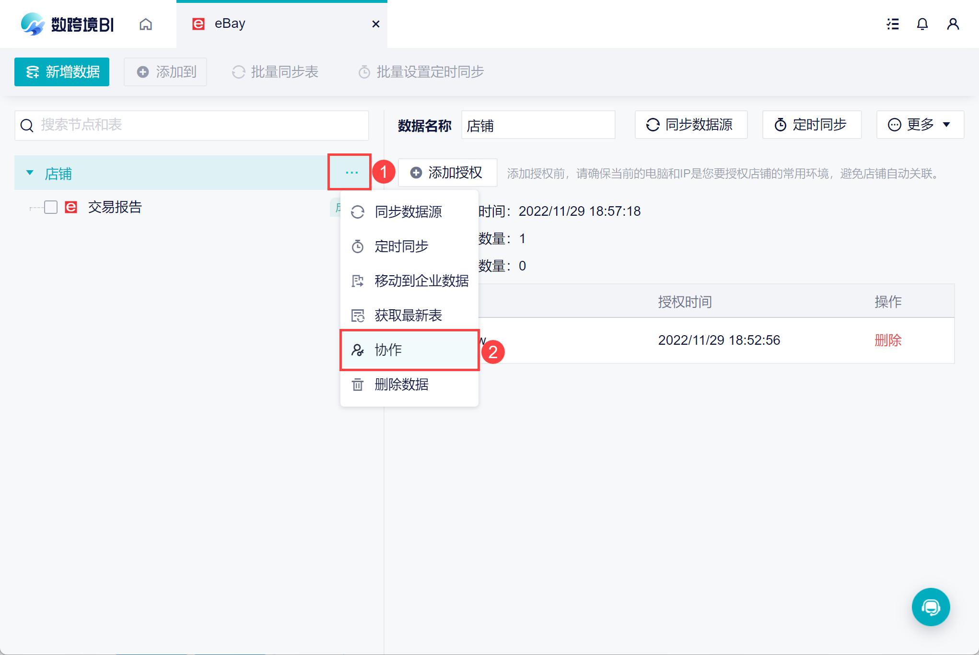
Task: Open notifications bell icon
Action: click(922, 24)
